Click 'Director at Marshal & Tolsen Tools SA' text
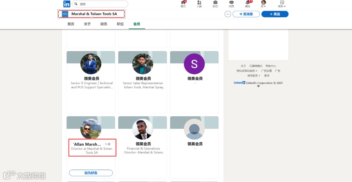The image size is (352, 182). pyautogui.click(x=92, y=150)
